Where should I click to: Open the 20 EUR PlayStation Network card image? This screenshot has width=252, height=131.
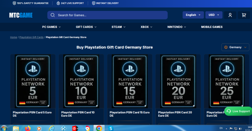pyautogui.click(x=178, y=81)
